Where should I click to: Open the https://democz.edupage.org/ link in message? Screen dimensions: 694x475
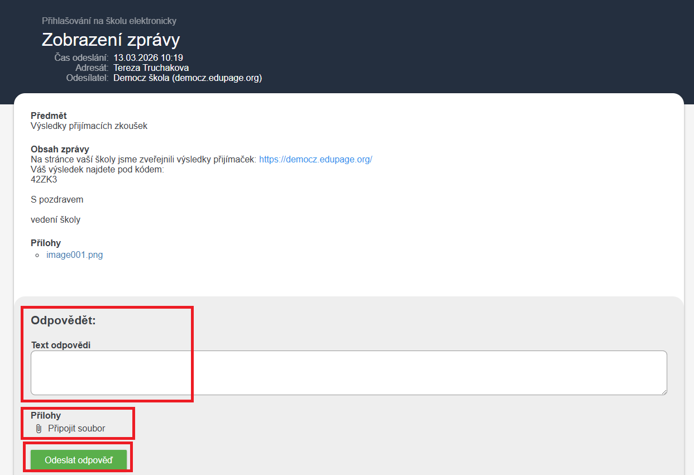tap(315, 160)
